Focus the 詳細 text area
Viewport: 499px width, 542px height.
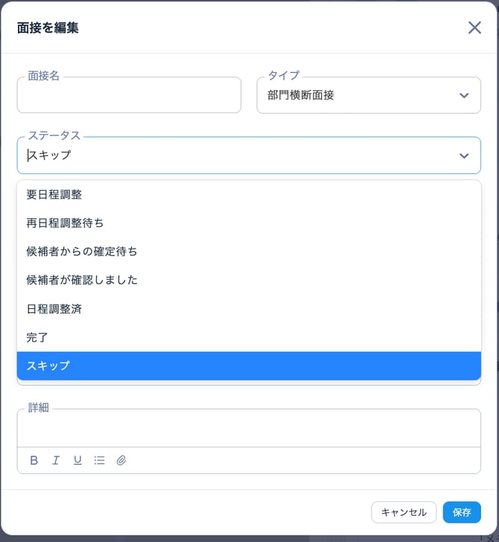pyautogui.click(x=249, y=429)
